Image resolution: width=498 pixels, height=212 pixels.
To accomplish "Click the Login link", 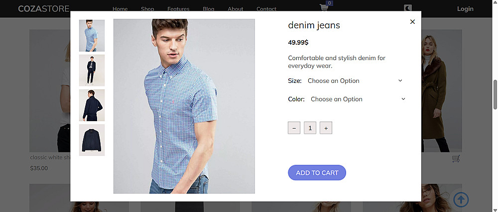I will coord(465,8).
